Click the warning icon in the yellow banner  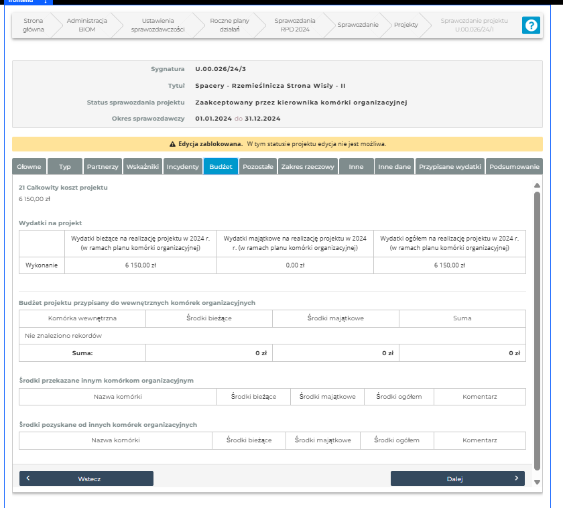click(172, 144)
